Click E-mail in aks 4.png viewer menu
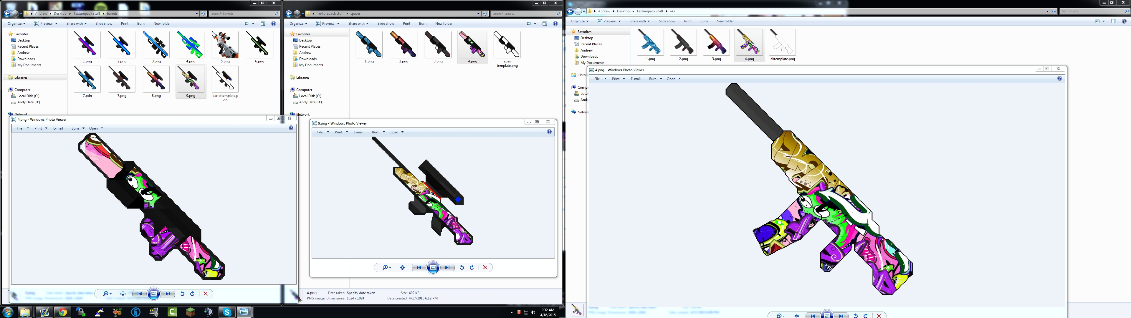 click(x=635, y=79)
